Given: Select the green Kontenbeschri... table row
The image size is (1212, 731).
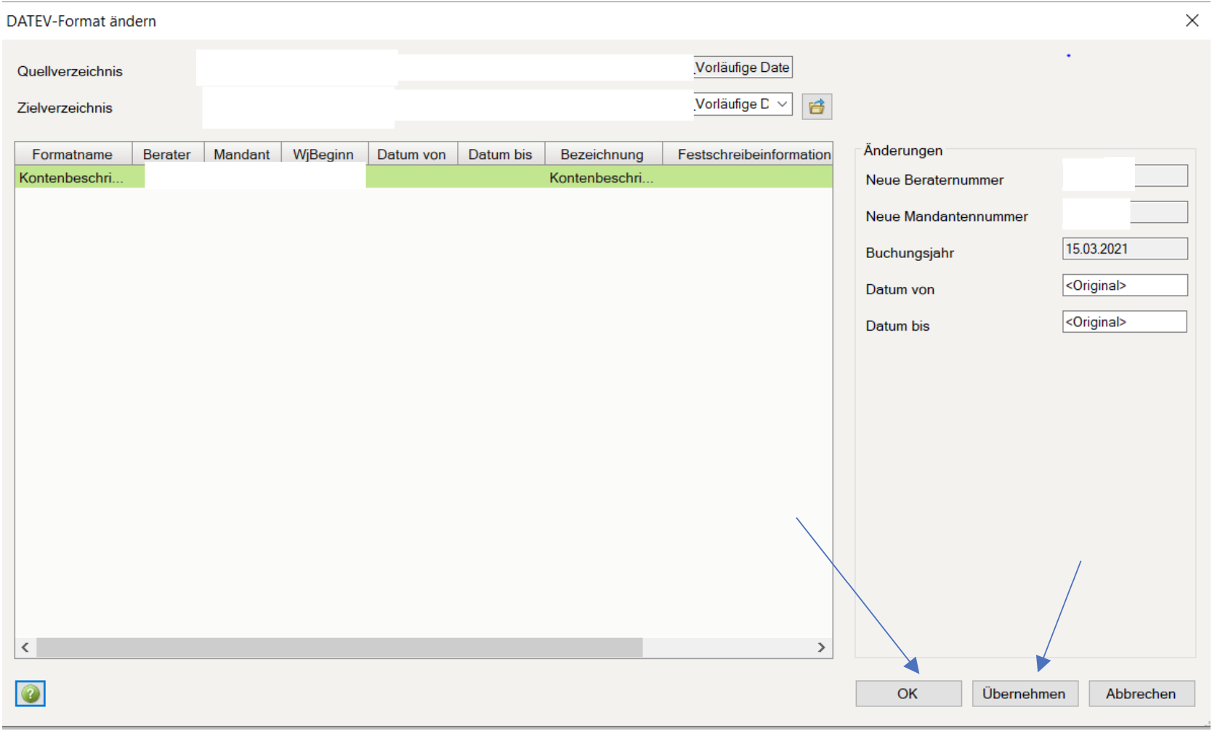Looking at the screenshot, I should point(71,178).
